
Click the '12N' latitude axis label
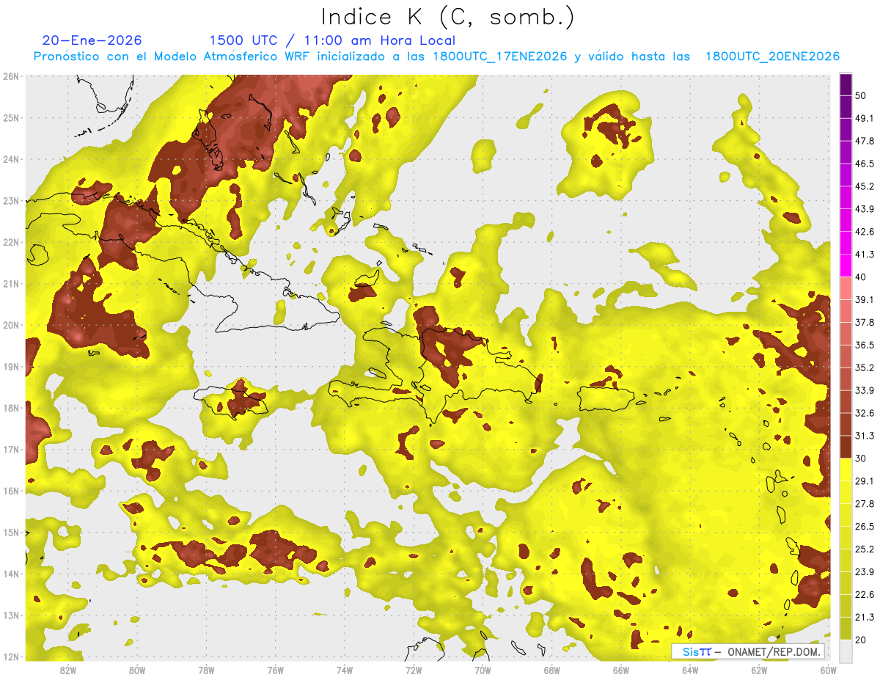12,657
